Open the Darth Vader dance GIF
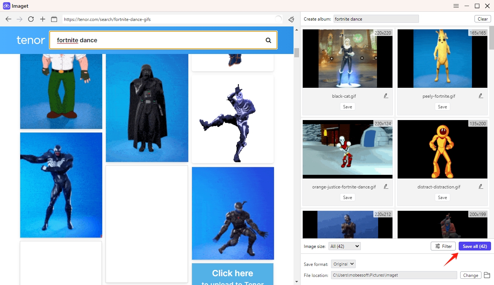The height and width of the screenshot is (285, 494). 147,108
